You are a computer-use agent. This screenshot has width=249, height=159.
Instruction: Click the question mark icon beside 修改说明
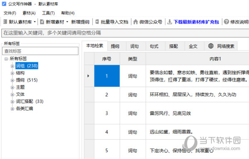[226, 22]
